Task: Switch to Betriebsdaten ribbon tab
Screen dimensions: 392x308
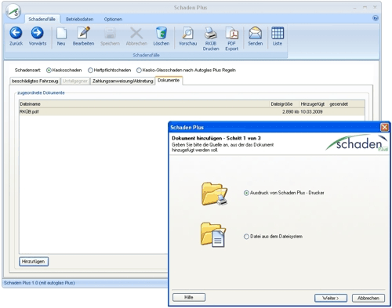Action: coord(79,20)
